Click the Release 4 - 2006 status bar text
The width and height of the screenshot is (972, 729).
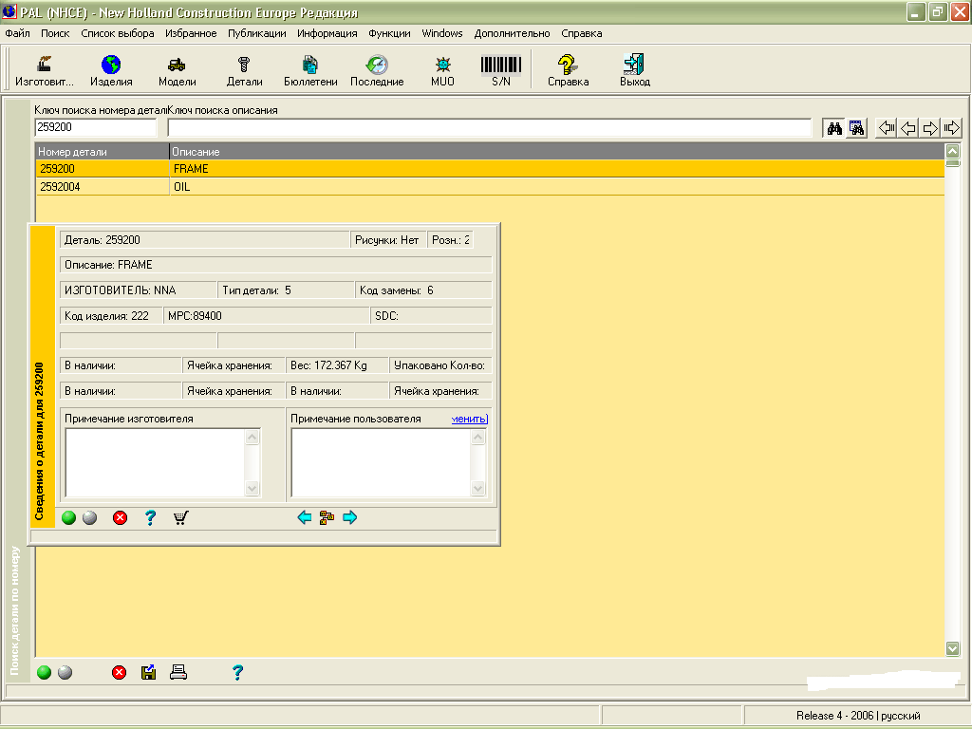[858, 716]
